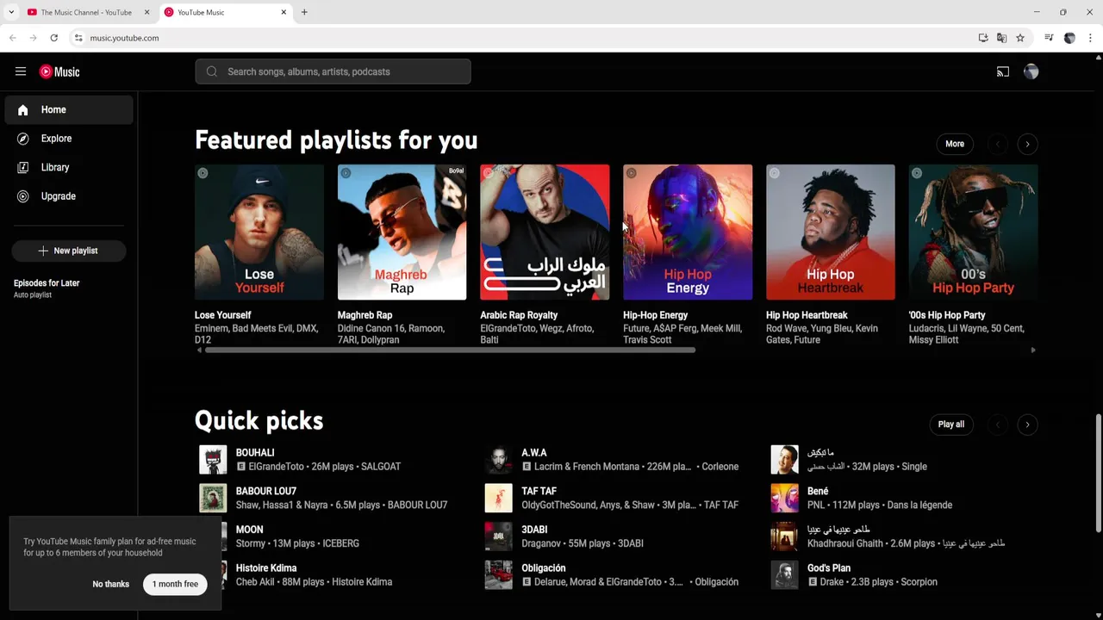Viewport: 1103px width, 620px height.
Task: Open the account avatar menu
Action: 1031,71
